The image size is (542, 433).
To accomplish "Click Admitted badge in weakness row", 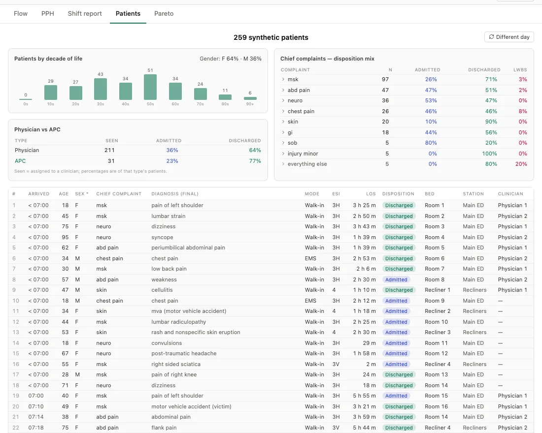I will pos(396,279).
